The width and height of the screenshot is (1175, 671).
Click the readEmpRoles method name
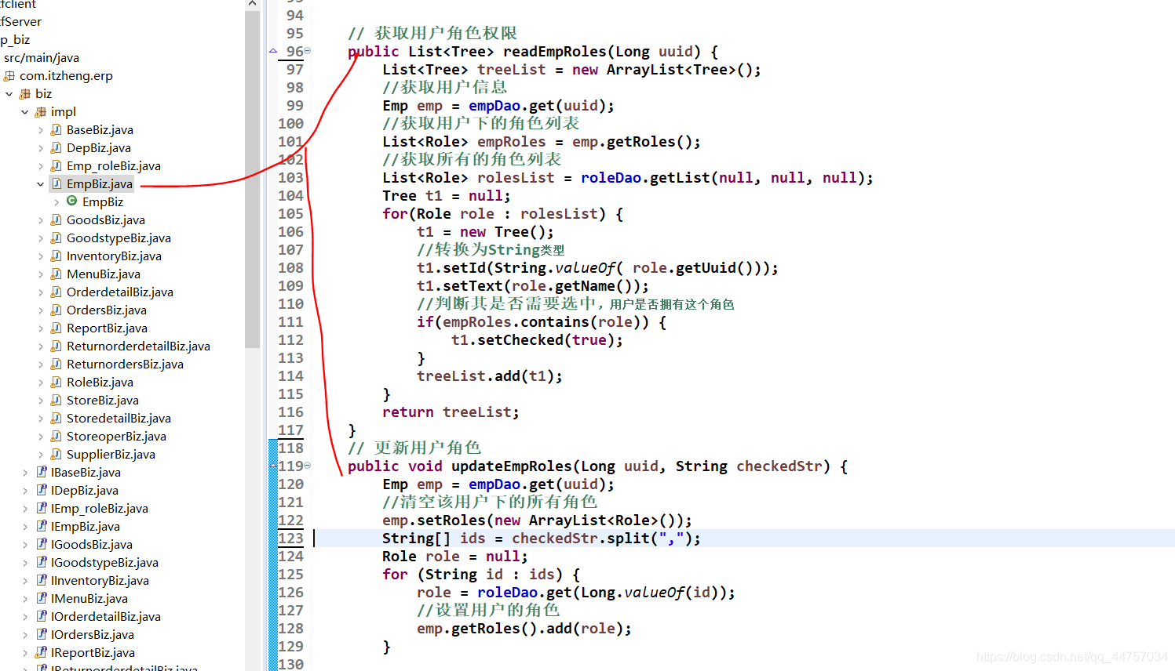point(555,52)
